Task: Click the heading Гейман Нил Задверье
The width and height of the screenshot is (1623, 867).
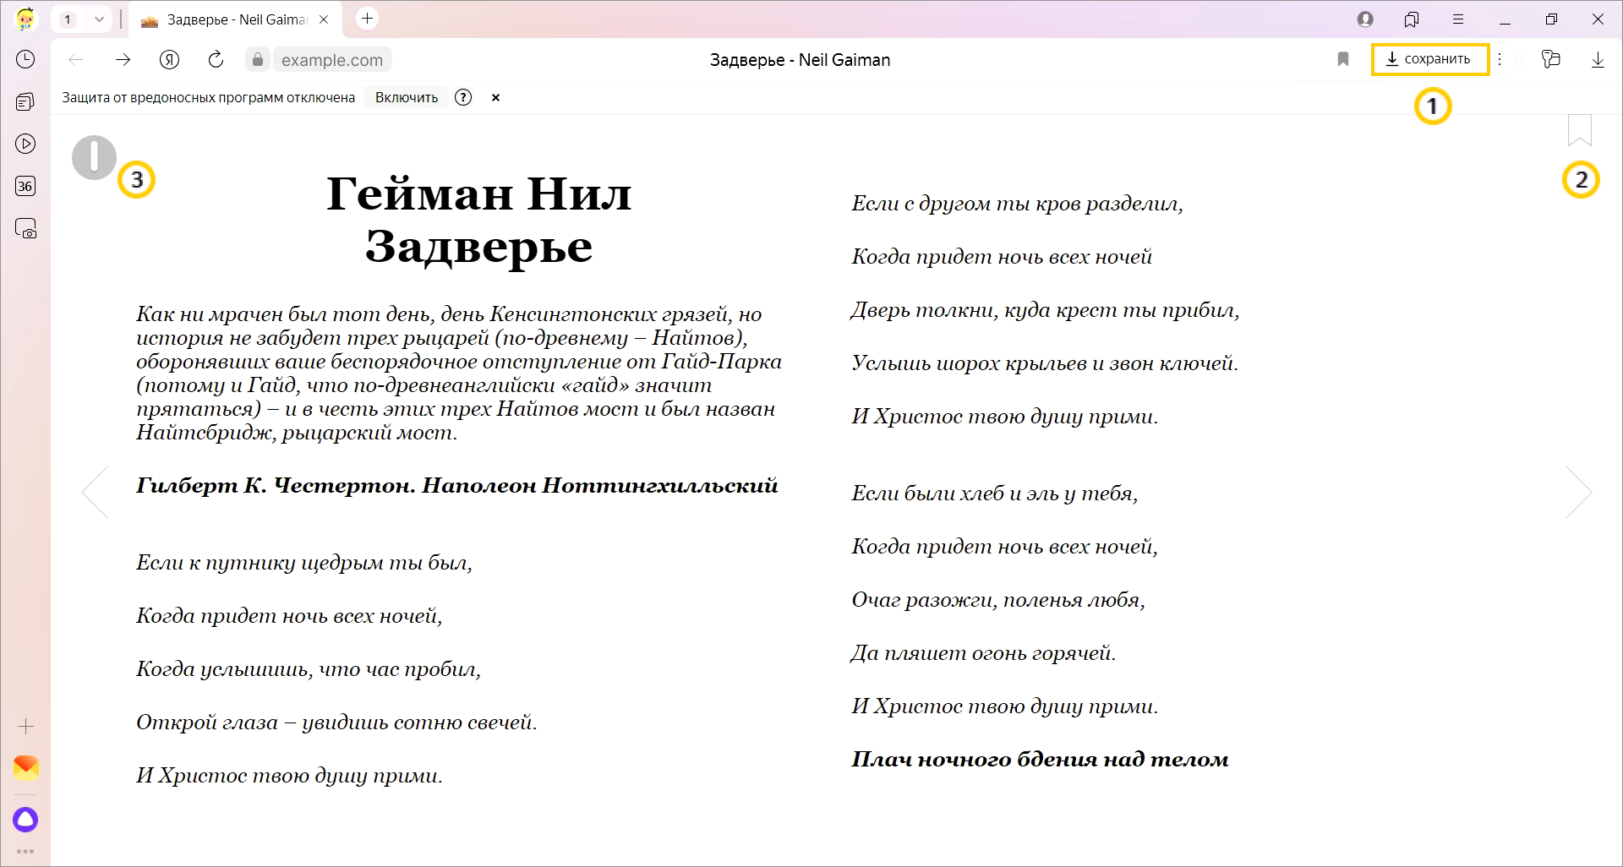Action: coord(478,220)
